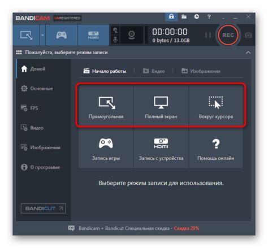Open the Помощь онлайн tile
Image resolution: width=268 pixels, height=248 pixels.
(216, 147)
